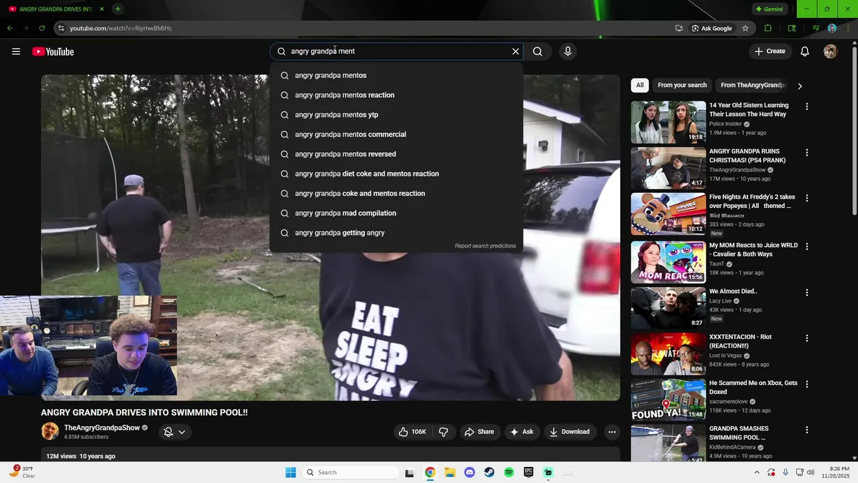Open Discord from the taskbar
Screen dimensions: 858x483
(469, 472)
